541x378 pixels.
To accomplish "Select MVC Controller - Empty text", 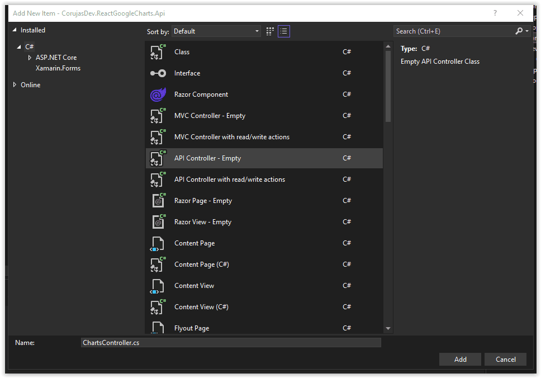I will 210,116.
